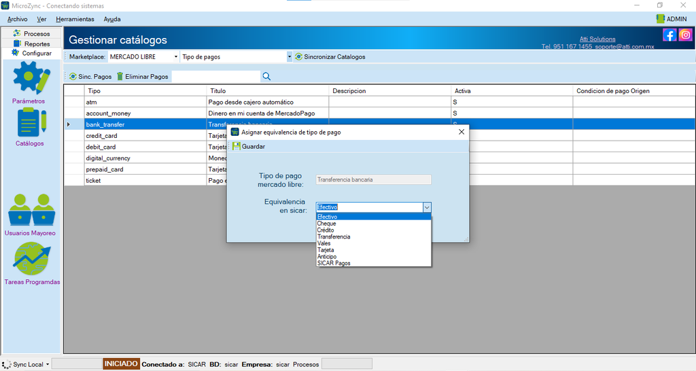Click the Atti Solutions link

pos(597,39)
